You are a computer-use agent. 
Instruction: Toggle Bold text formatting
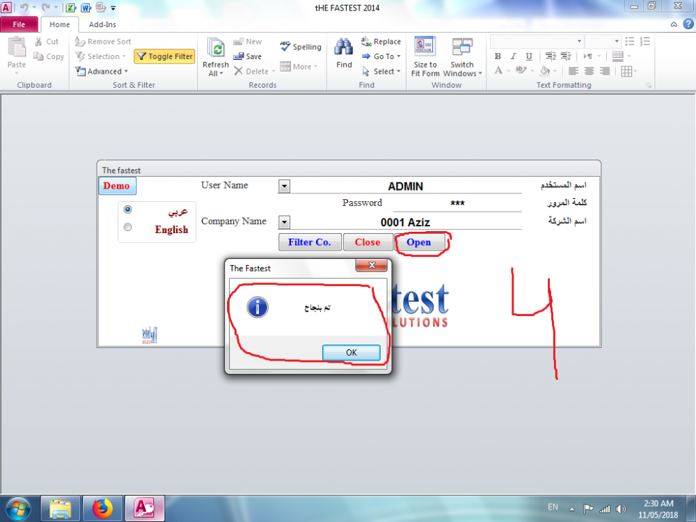[498, 56]
